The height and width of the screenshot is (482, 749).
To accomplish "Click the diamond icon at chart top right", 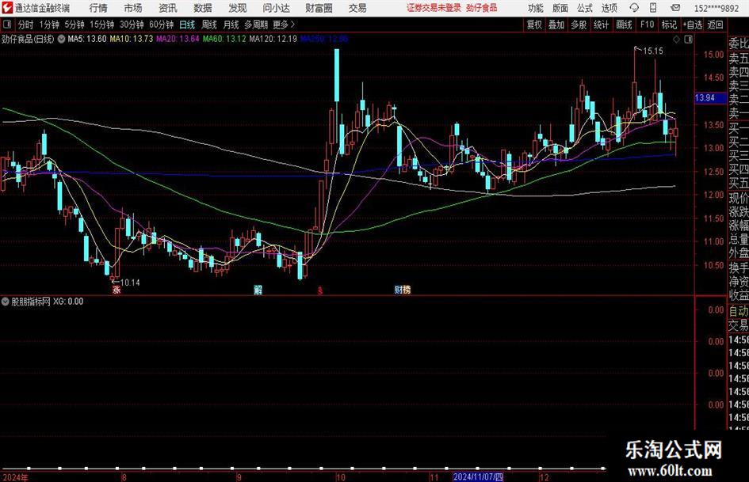I will click(x=676, y=39).
